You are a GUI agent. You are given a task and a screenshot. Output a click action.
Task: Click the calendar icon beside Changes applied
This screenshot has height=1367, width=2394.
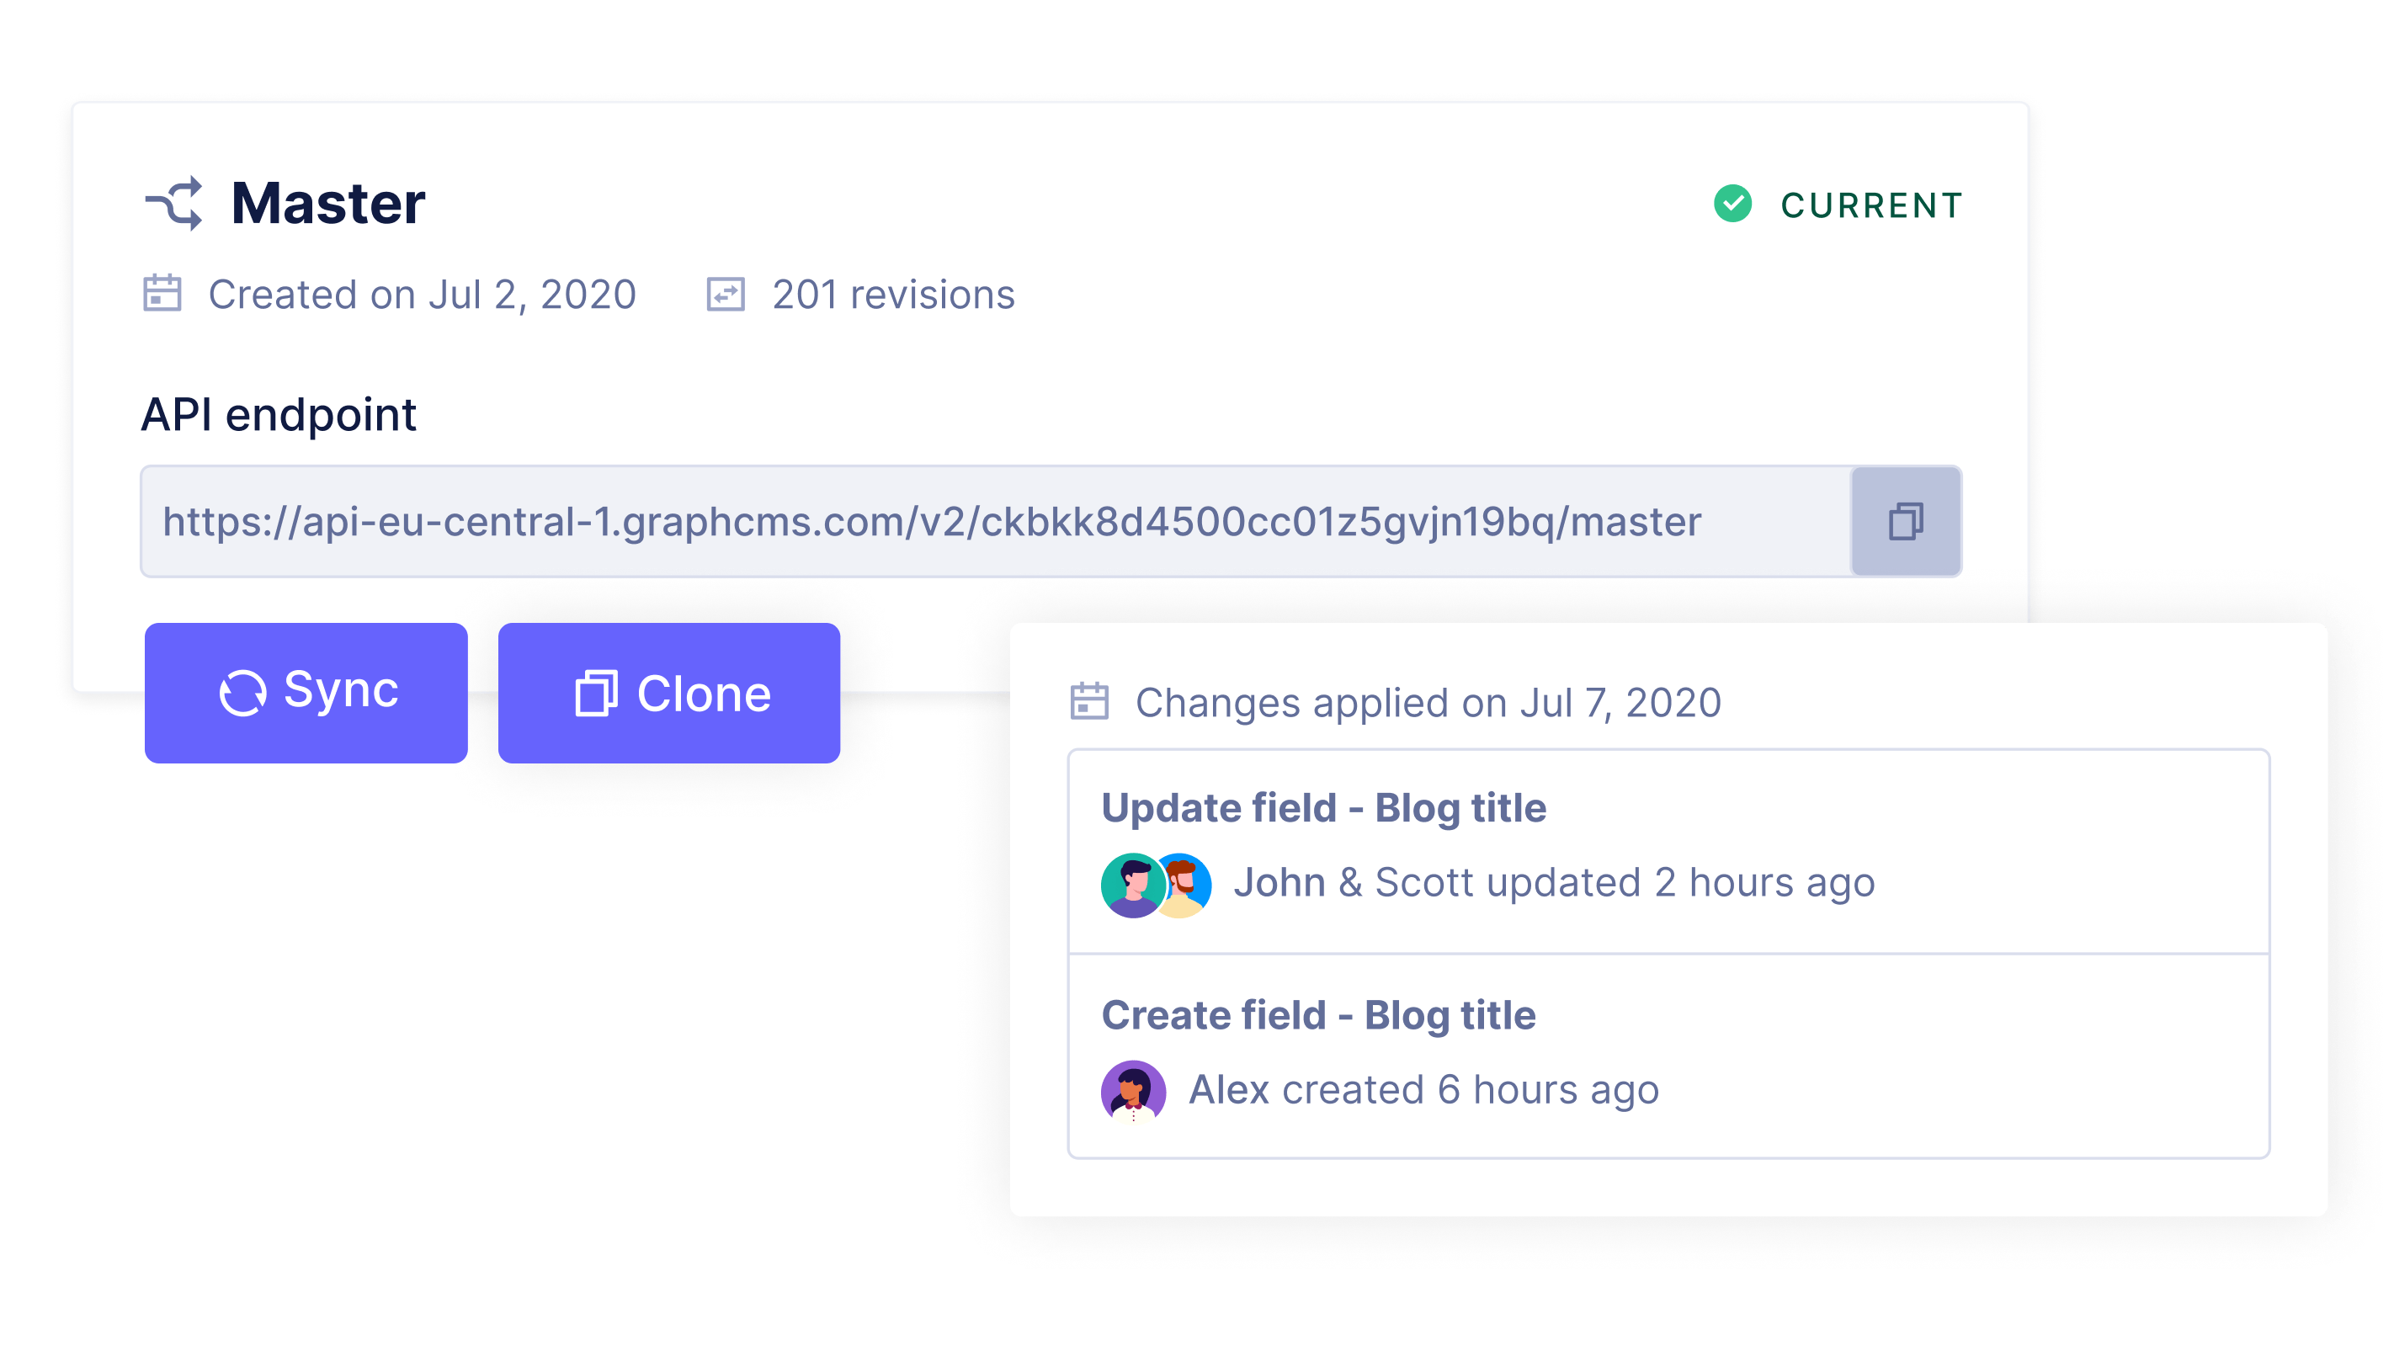1089,702
